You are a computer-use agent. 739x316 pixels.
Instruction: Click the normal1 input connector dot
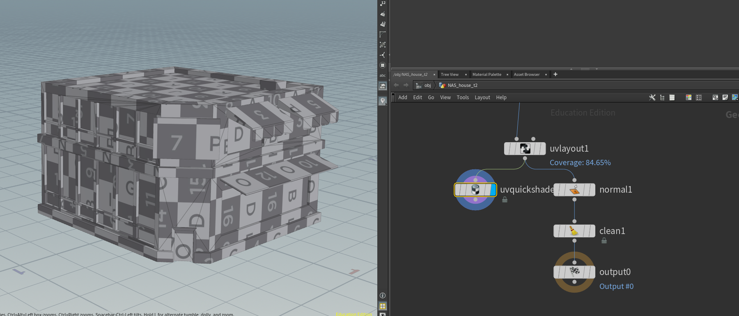pos(574,180)
